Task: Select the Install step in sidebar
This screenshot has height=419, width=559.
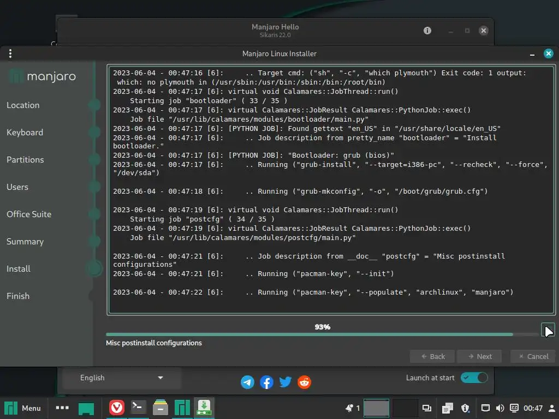Action: point(18,268)
